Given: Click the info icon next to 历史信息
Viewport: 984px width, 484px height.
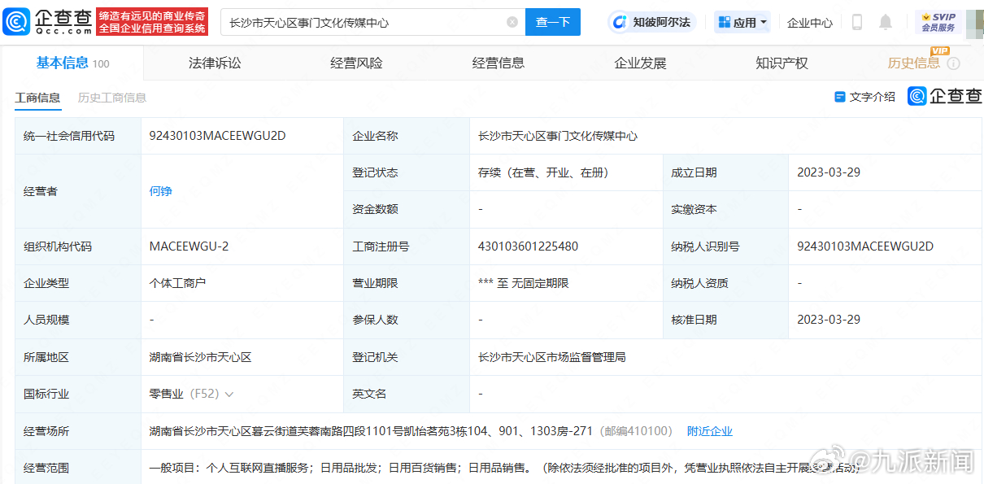Looking at the screenshot, I should [953, 63].
